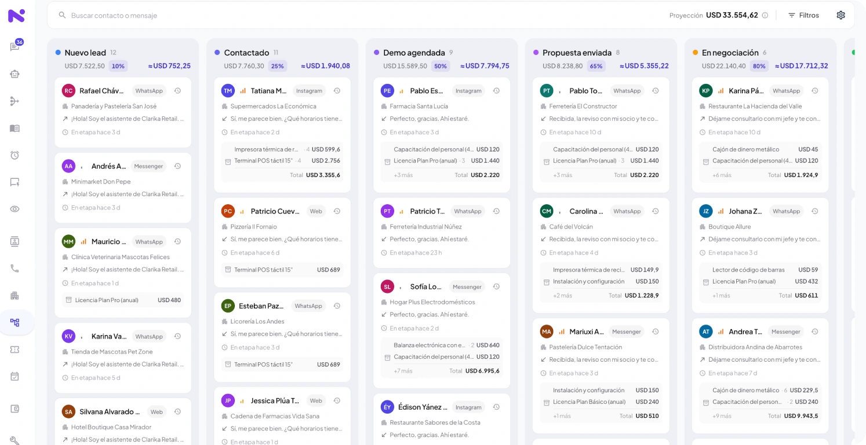The height and width of the screenshot is (445, 866).
Task: Open history icon on Rafael Cháv... card
Action: click(177, 91)
